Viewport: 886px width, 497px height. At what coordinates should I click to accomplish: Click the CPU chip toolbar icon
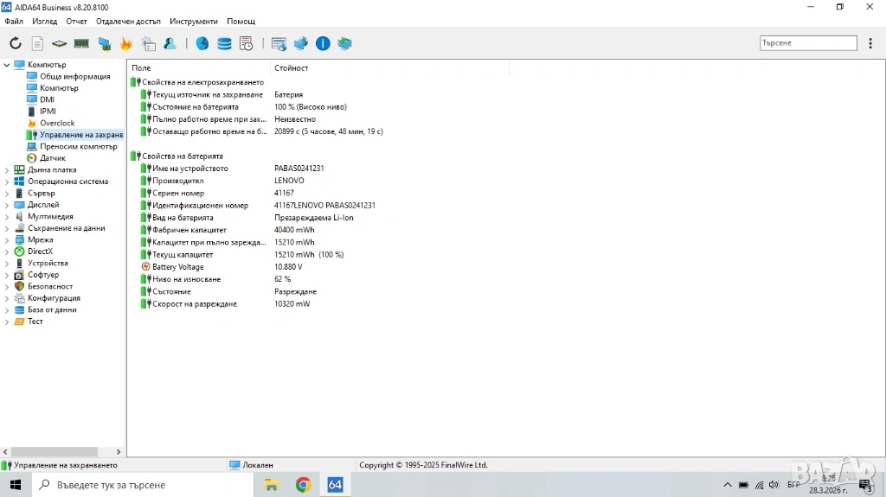click(x=59, y=43)
